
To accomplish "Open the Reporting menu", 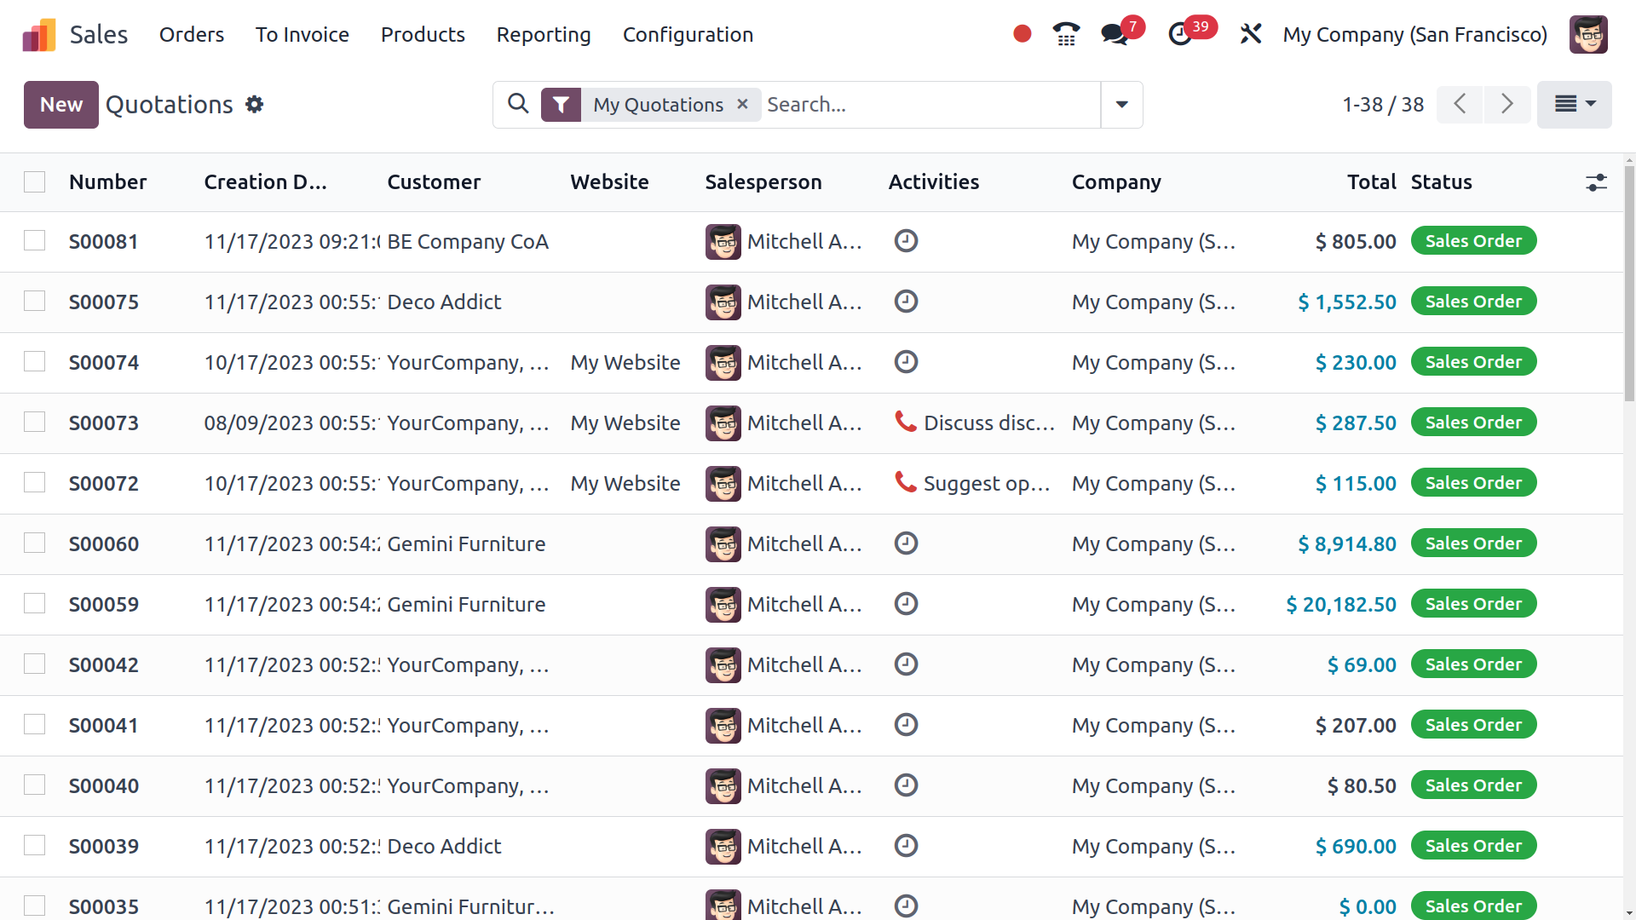I will [x=544, y=35].
